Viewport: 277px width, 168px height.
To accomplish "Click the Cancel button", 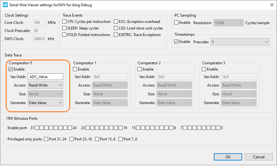I will 259,157.
